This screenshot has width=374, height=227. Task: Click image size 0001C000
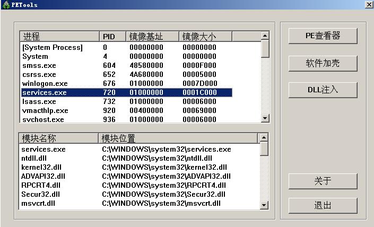[199, 92]
